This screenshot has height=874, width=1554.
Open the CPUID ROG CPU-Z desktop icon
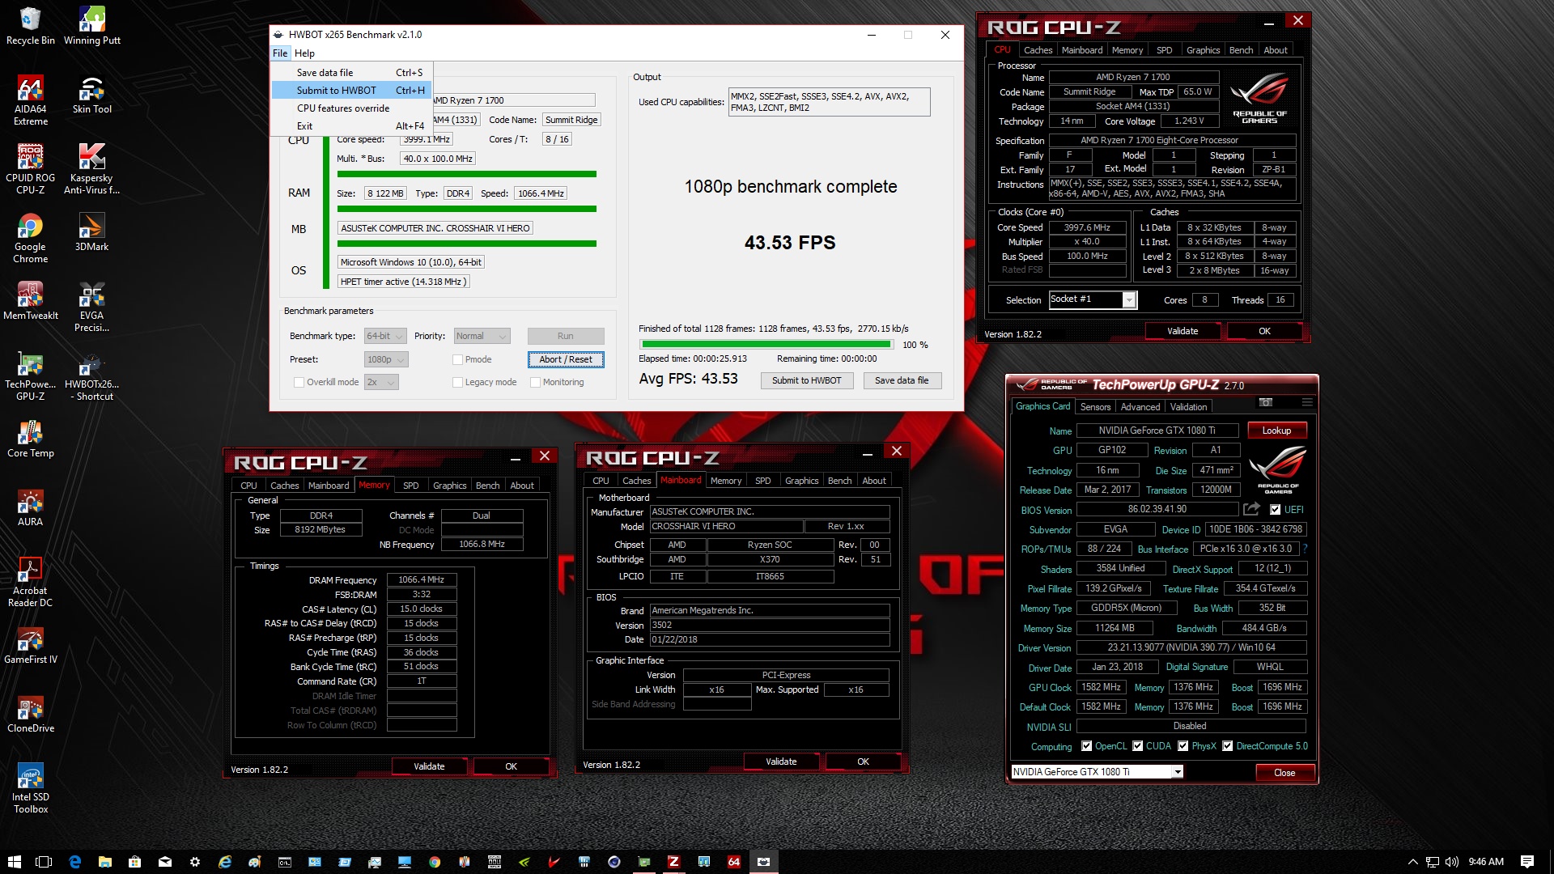[31, 169]
